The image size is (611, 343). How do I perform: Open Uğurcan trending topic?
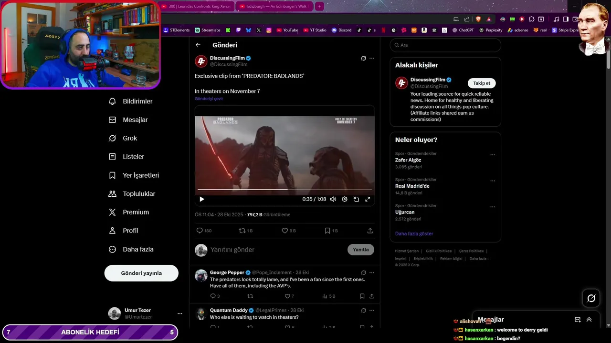coord(405,212)
